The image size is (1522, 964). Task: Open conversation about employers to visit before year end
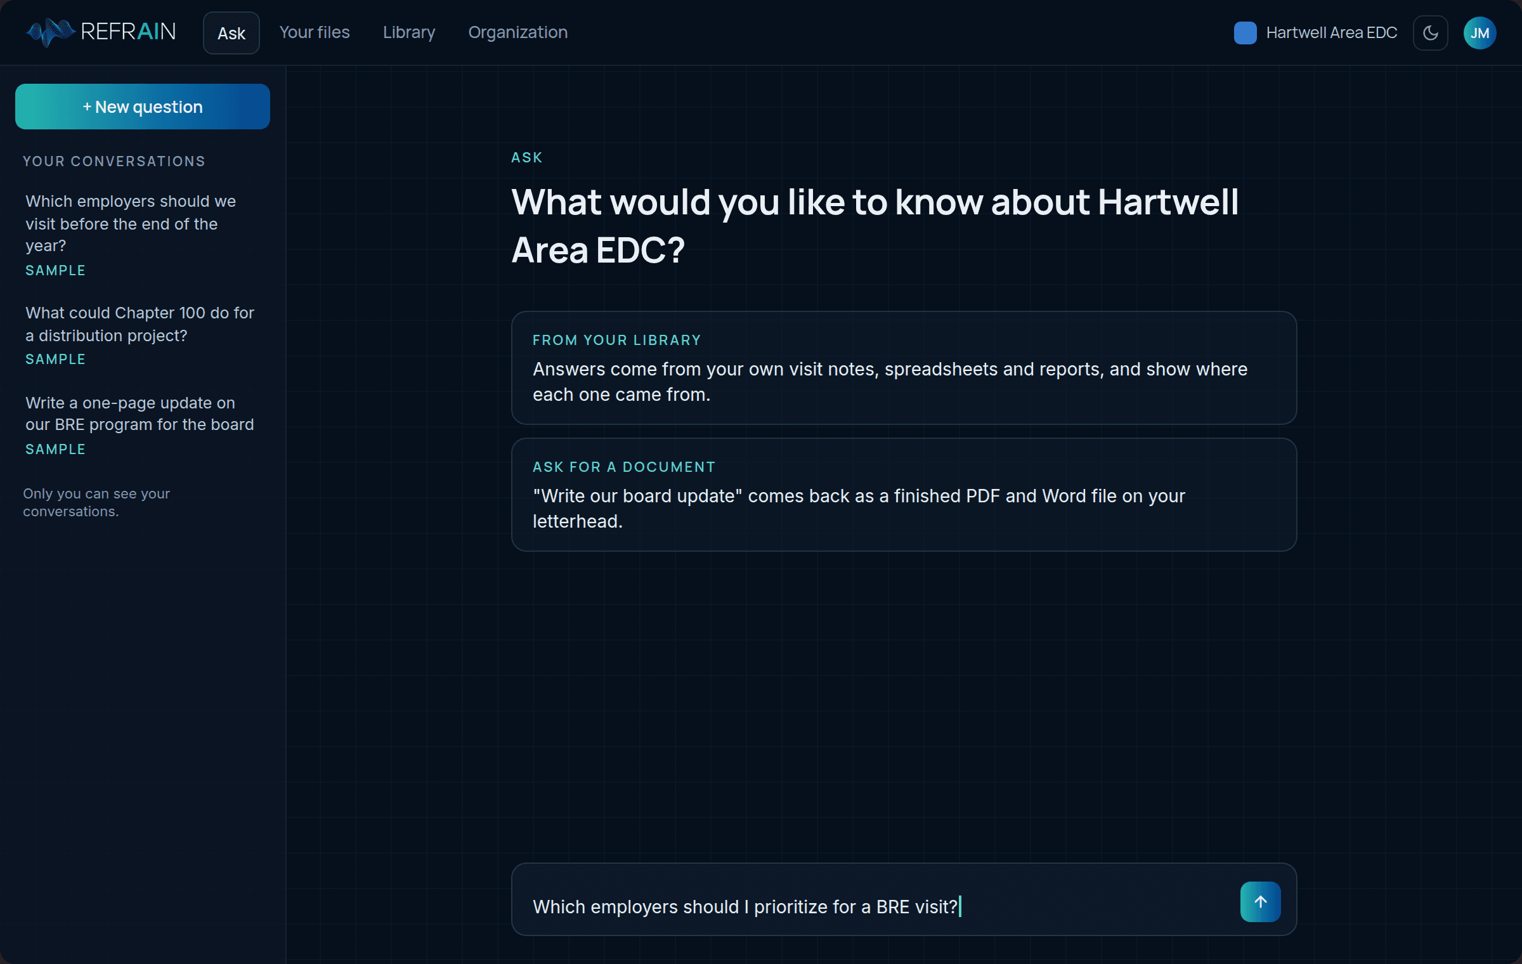pyautogui.click(x=143, y=235)
